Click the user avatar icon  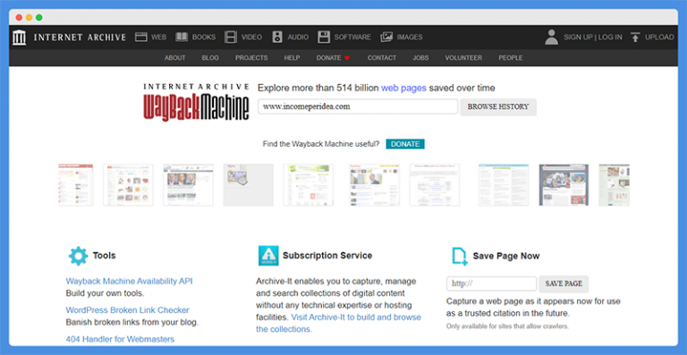tap(552, 38)
